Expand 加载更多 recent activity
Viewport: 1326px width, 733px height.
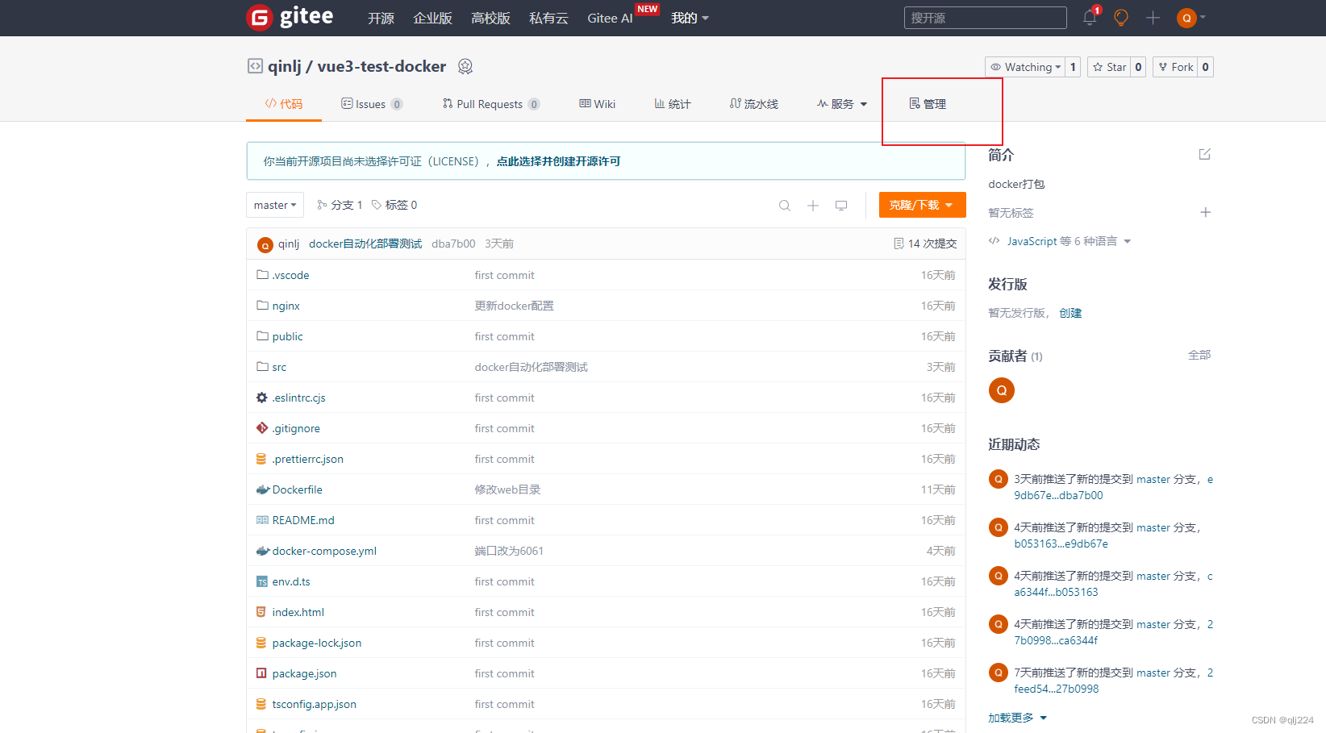pos(1017,718)
